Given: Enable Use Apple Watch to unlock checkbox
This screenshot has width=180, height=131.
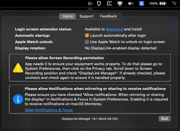Looking at the screenshot, I should 87,42.
